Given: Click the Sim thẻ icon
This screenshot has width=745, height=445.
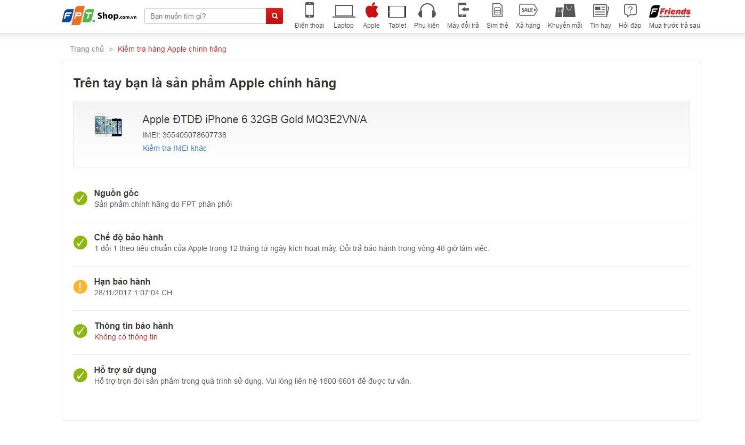Looking at the screenshot, I should click(497, 11).
